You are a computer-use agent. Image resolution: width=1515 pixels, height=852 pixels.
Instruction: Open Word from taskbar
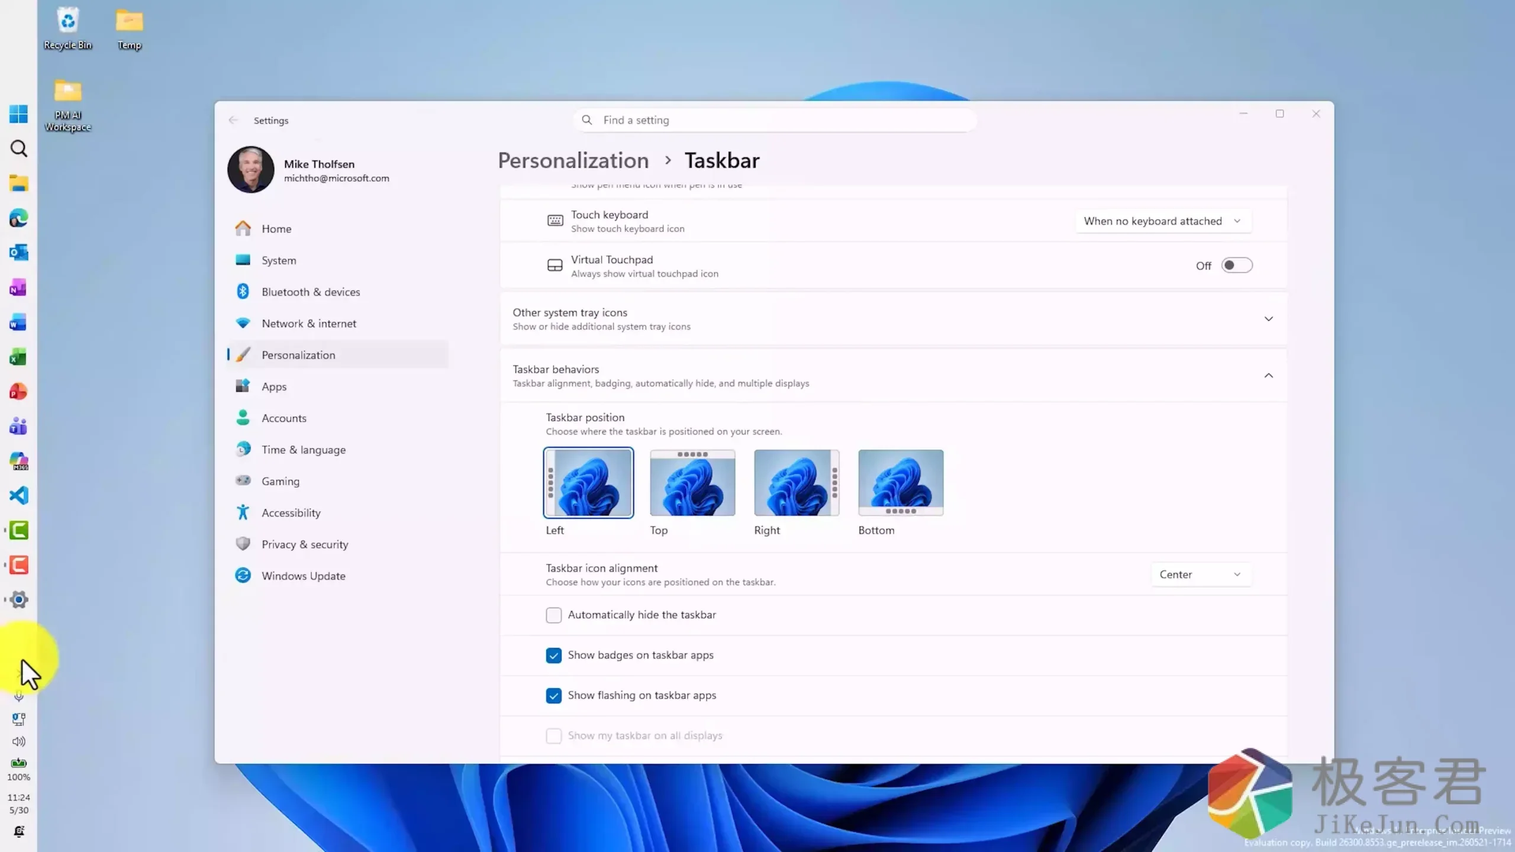(x=18, y=322)
